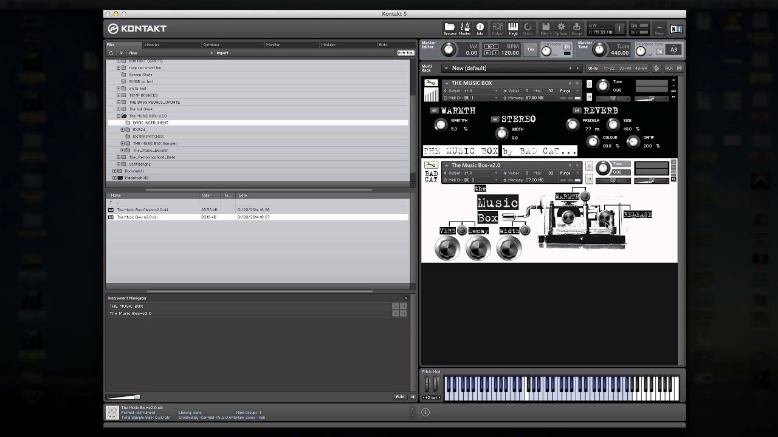The height and width of the screenshot is (437, 778).
Task: Mute The Music Box-v2.0 instrument
Action: [589, 178]
